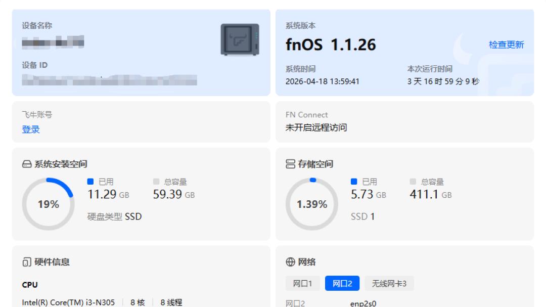The width and height of the screenshot is (546, 307).
Task: Click the FN Connect label
Action: [306, 115]
